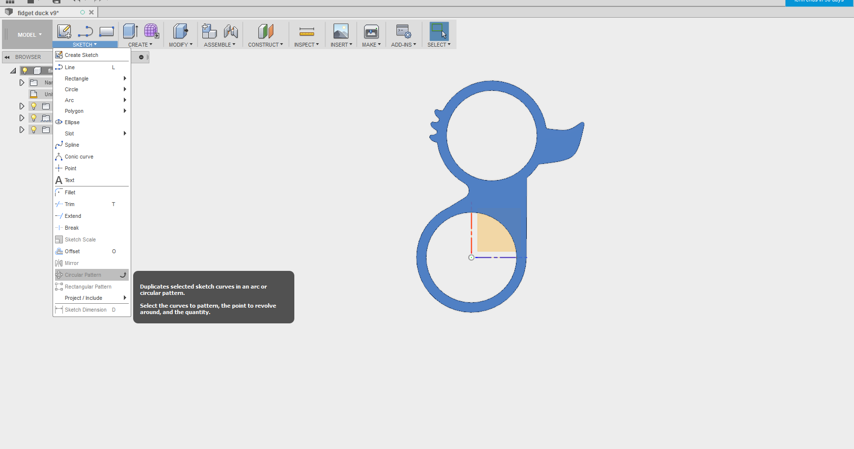
Task: Click the Joint icon above Assemble
Action: 231,31
